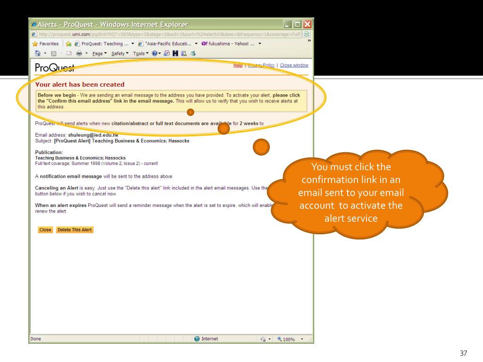Click the toolbar overflow chevron
Screen dimensions: 483x362
[309, 41]
